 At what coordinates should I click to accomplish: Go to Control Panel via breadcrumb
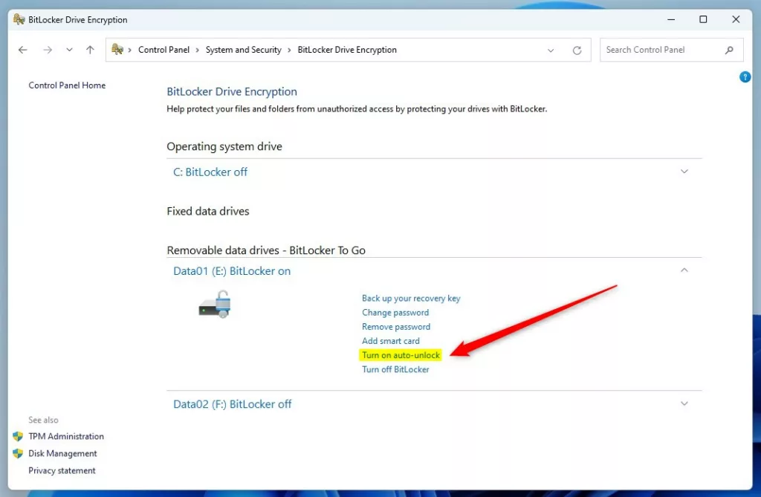163,49
